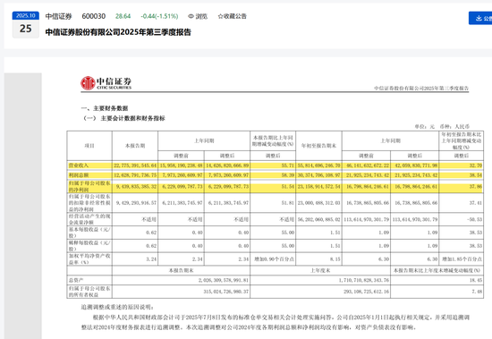The height and width of the screenshot is (339, 492).
Task: Click the value 55,814,696,246.70
Action: [x=318, y=165]
